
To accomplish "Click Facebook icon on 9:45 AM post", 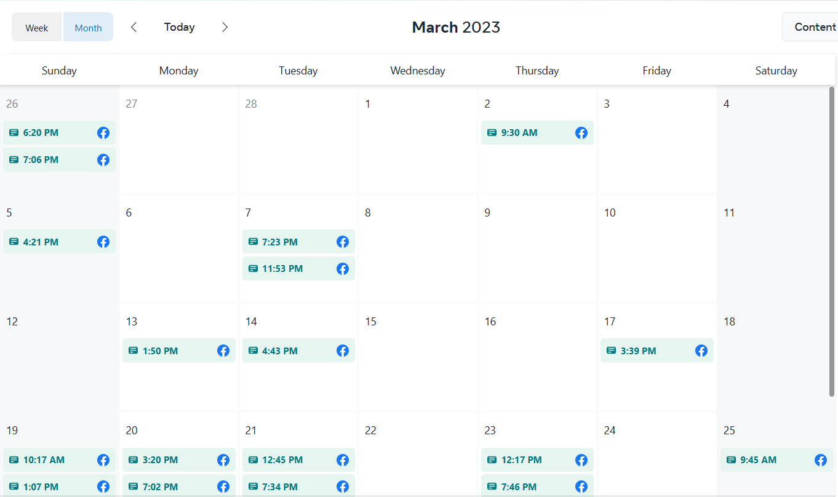I will tap(821, 460).
